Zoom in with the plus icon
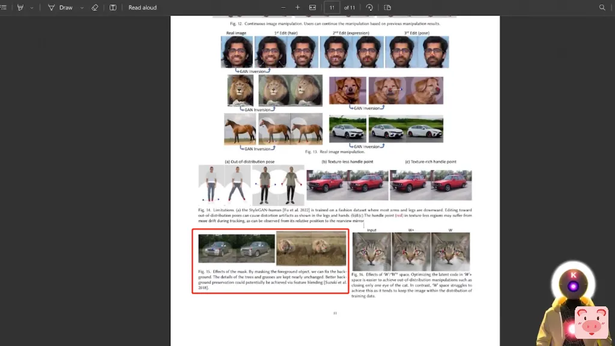 (x=298, y=7)
